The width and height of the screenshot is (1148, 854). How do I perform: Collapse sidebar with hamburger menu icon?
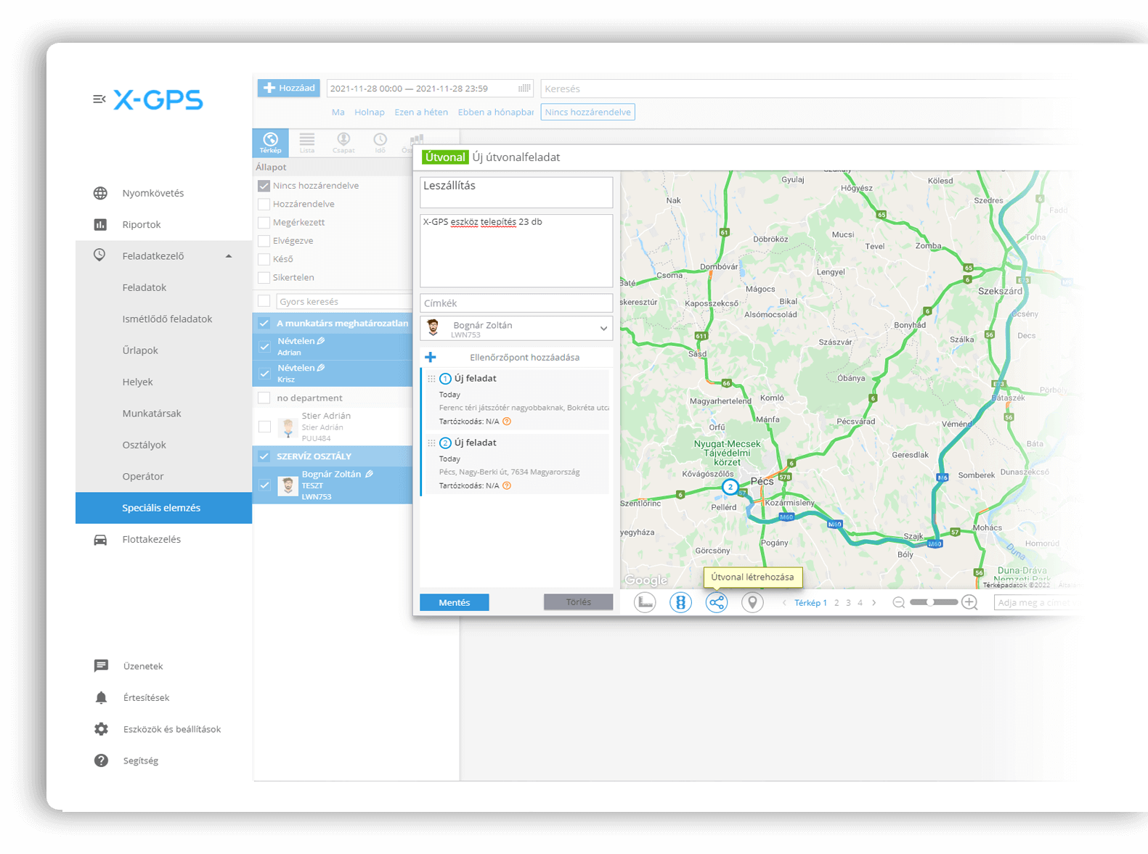coord(99,99)
